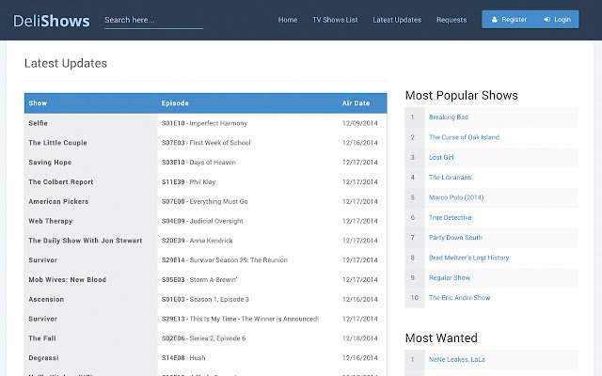Go to Latest Updates menu item
This screenshot has height=376, width=602.
pyautogui.click(x=397, y=20)
